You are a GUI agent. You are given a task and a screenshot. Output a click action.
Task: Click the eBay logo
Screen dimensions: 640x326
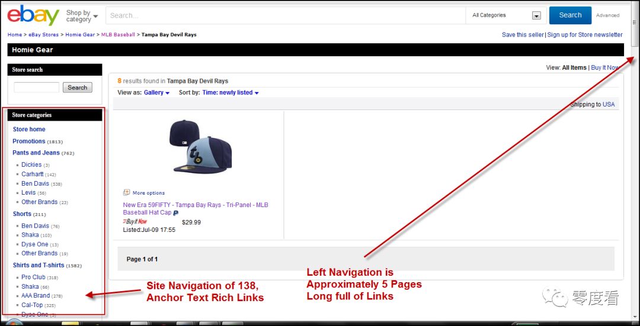pyautogui.click(x=33, y=15)
